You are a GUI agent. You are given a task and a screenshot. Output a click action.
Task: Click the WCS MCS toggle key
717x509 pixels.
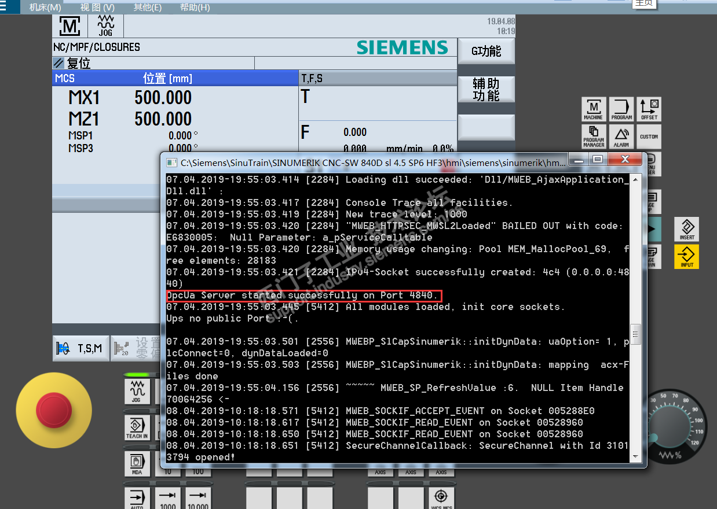(441, 499)
